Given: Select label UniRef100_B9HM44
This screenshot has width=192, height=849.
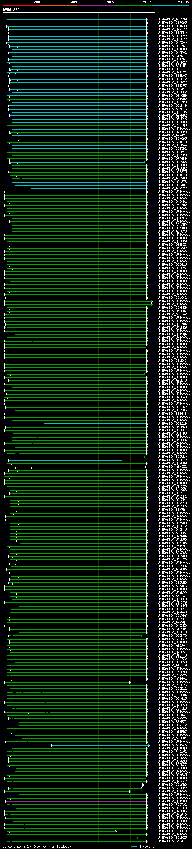Looking at the screenshot, I should click(x=172, y=145).
